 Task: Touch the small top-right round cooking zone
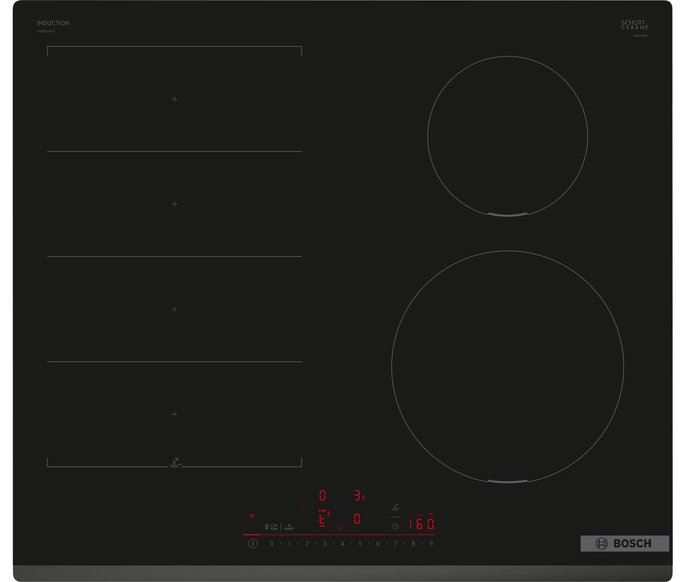point(507,136)
